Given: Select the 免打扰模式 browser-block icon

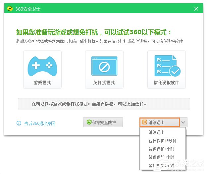Looking at the screenshot, I should (x=104, y=66).
